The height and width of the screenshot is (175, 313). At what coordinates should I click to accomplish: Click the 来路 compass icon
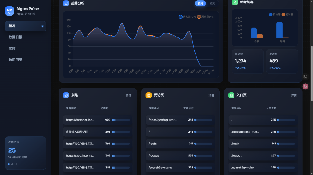66,95
